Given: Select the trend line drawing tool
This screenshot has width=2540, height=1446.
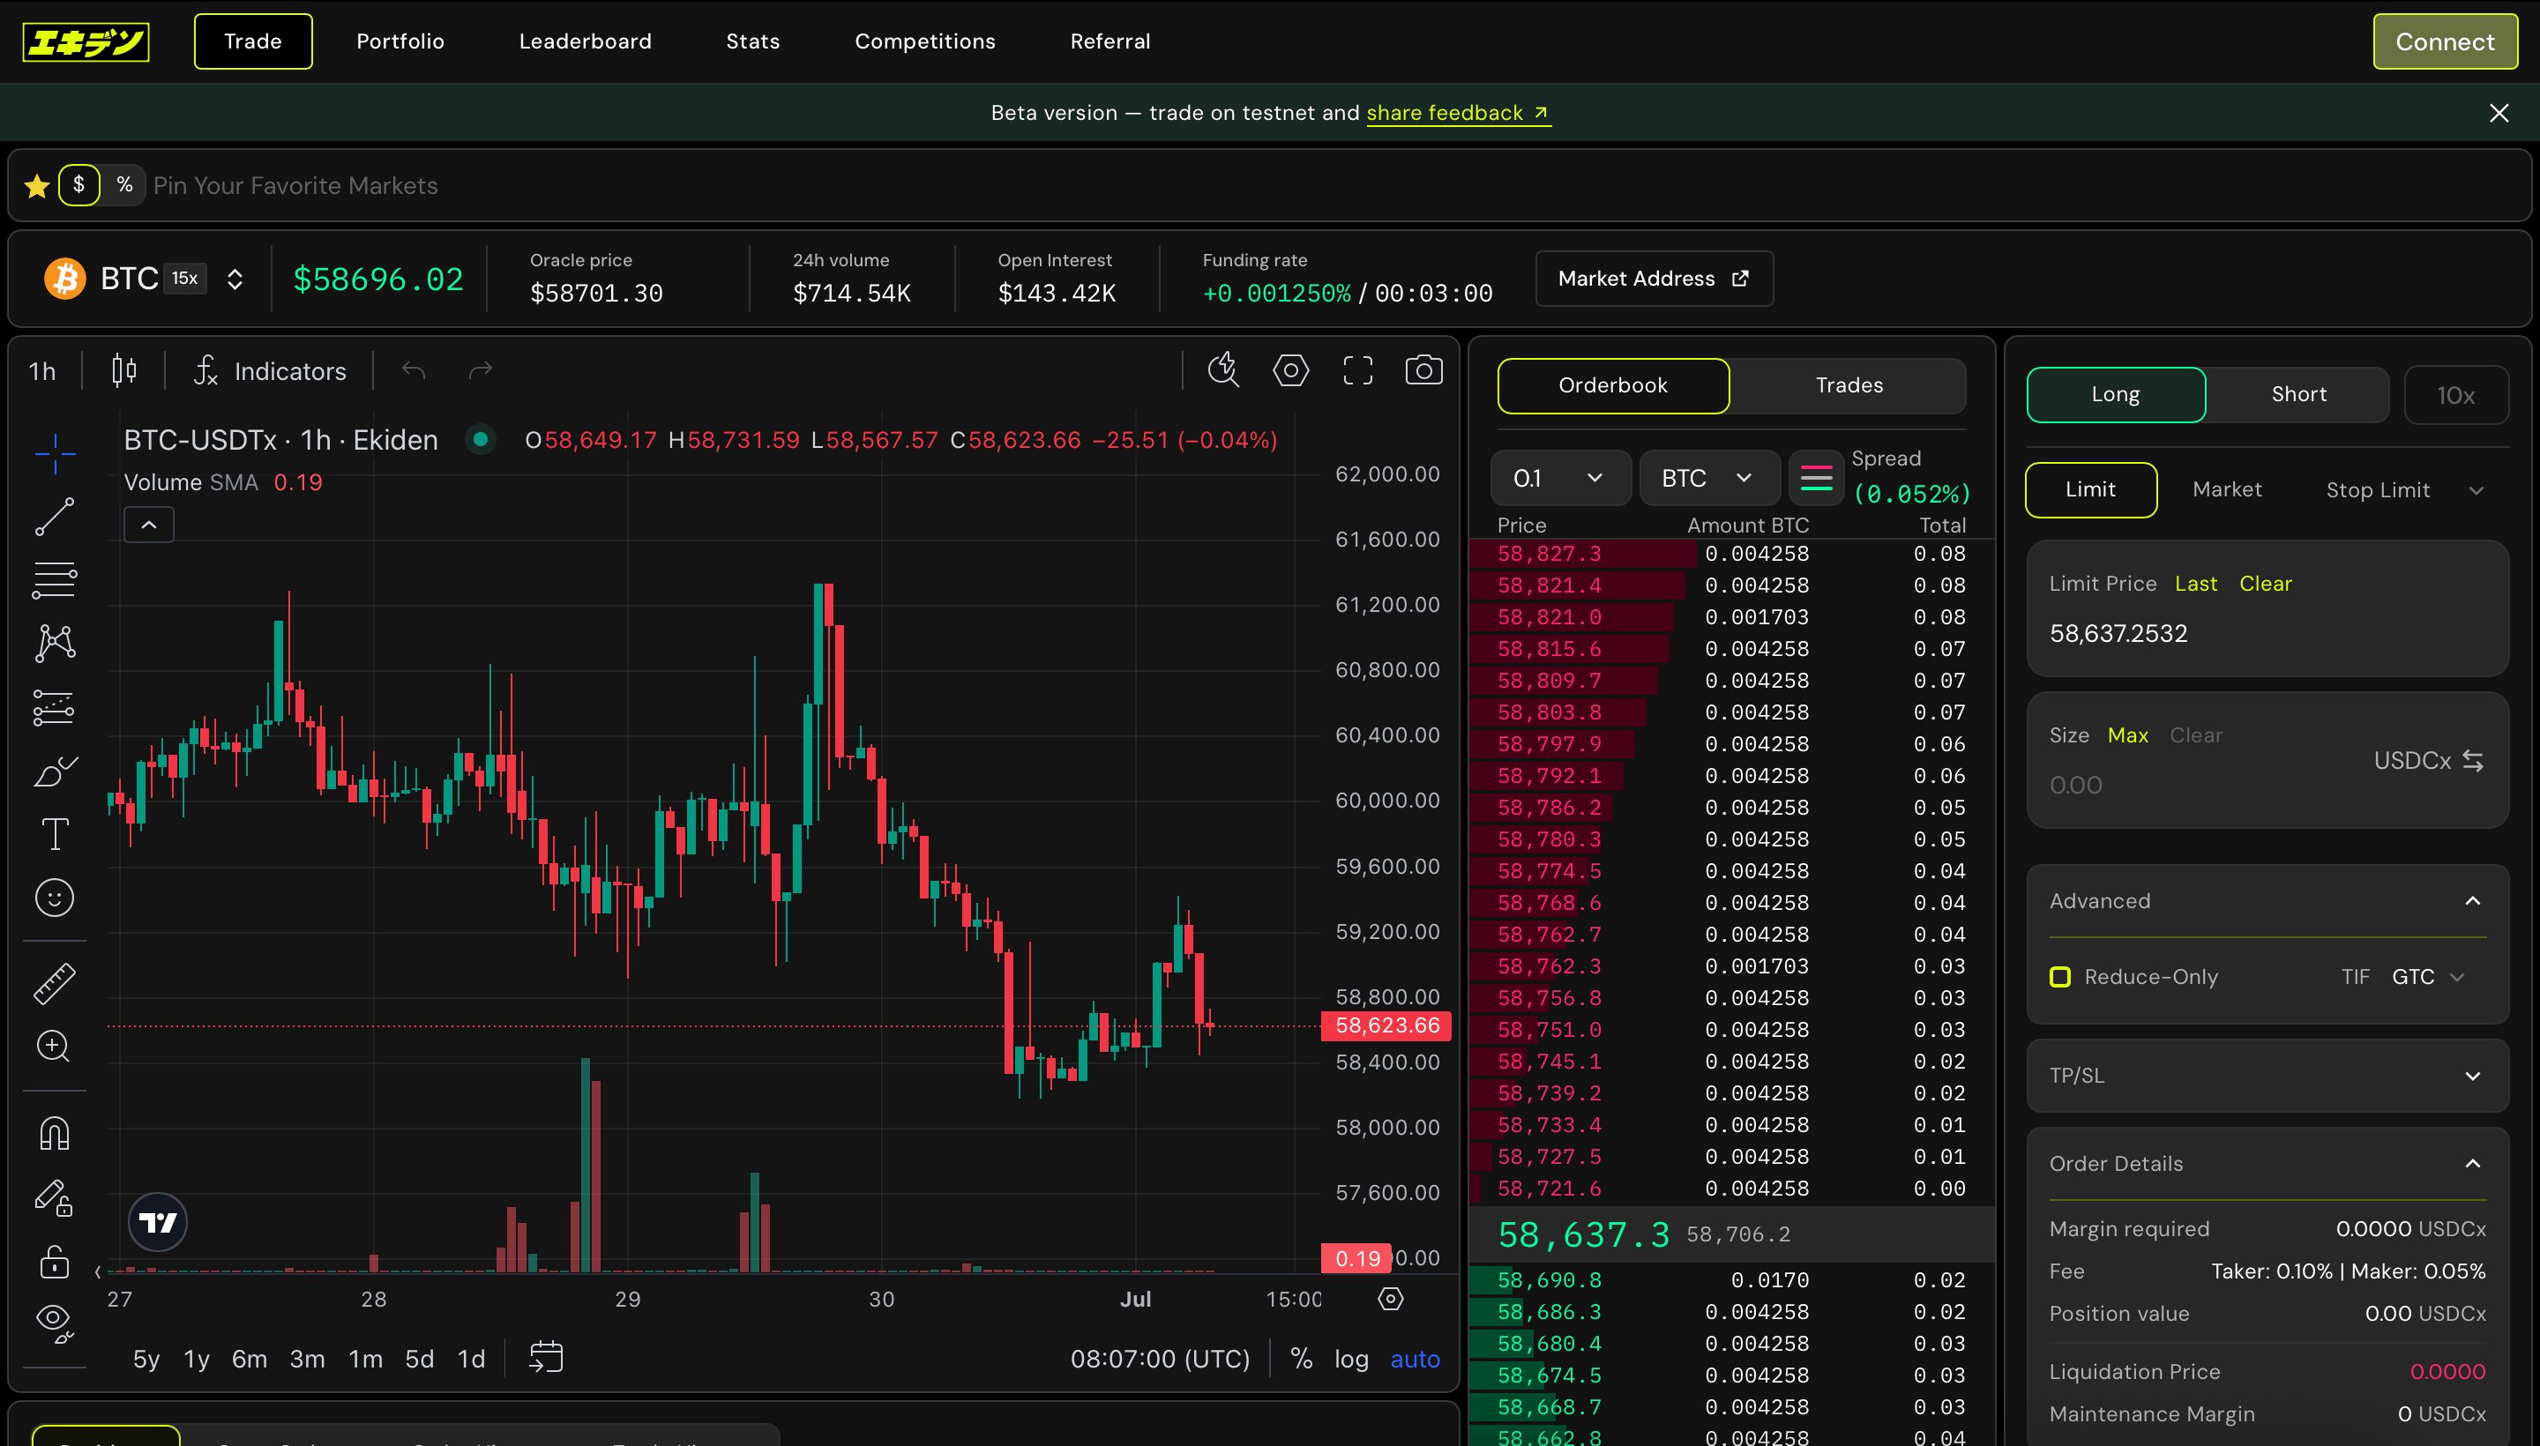Looking at the screenshot, I should pos(55,517).
